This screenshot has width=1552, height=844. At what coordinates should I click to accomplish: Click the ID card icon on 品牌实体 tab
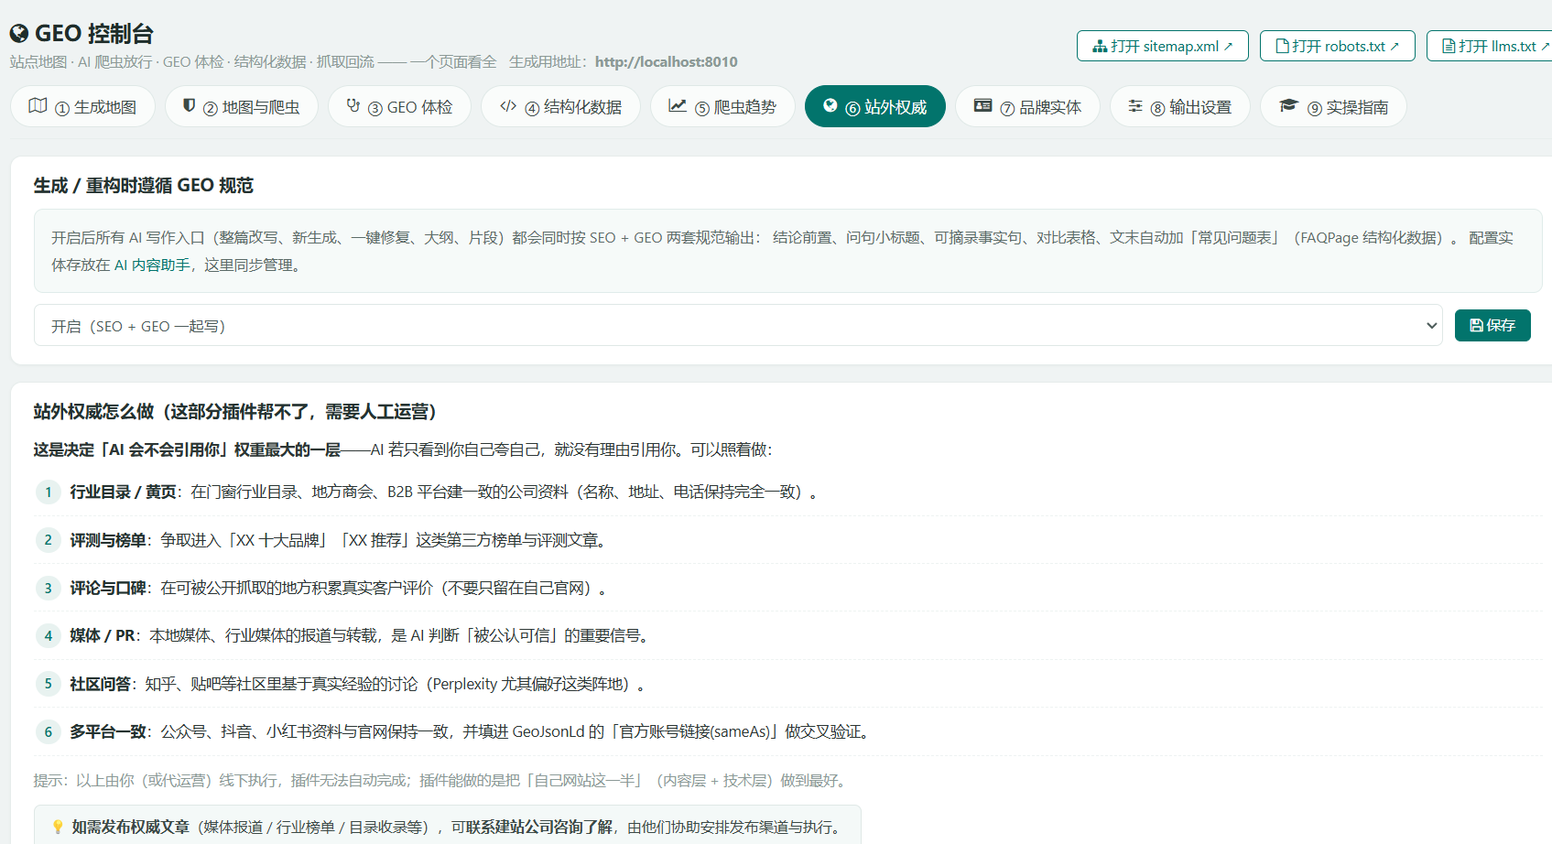(x=982, y=105)
